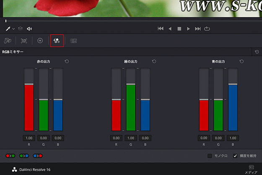Stop playback
262x175 pixels.
coord(179,29)
